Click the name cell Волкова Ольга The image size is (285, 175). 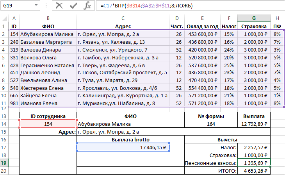click(48, 57)
